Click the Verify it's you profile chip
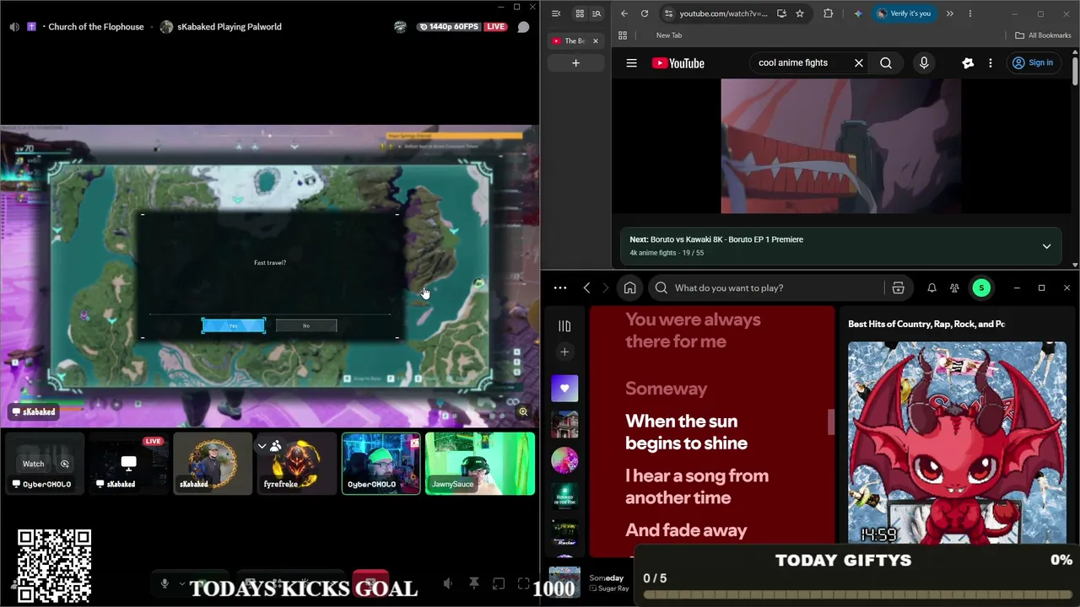Screen dimensions: 1080x607 coord(904,13)
